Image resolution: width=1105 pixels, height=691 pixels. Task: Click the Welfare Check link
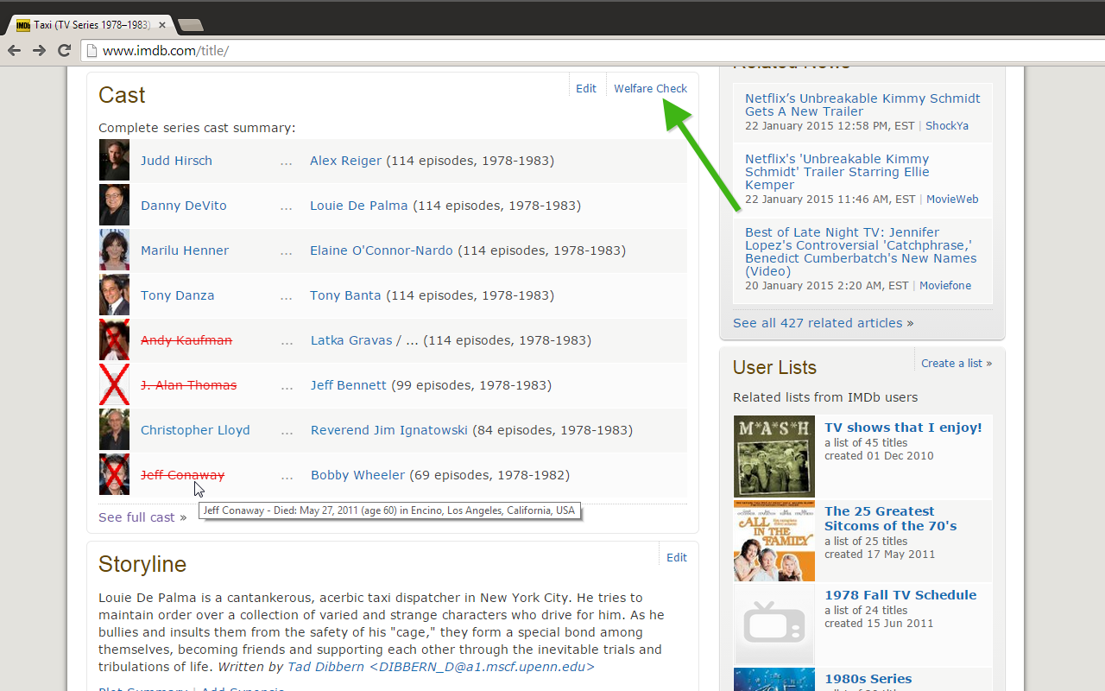coord(650,88)
